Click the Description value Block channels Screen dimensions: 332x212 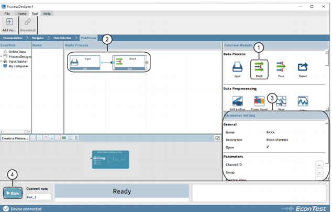277,140
